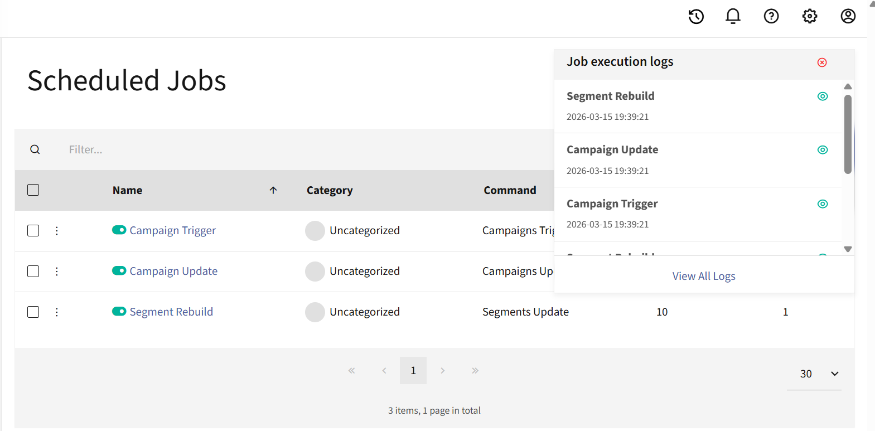Open the help question mark icon
This screenshot has height=431, width=875.
[x=771, y=16]
